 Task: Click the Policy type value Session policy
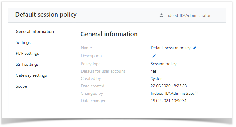(x=163, y=64)
